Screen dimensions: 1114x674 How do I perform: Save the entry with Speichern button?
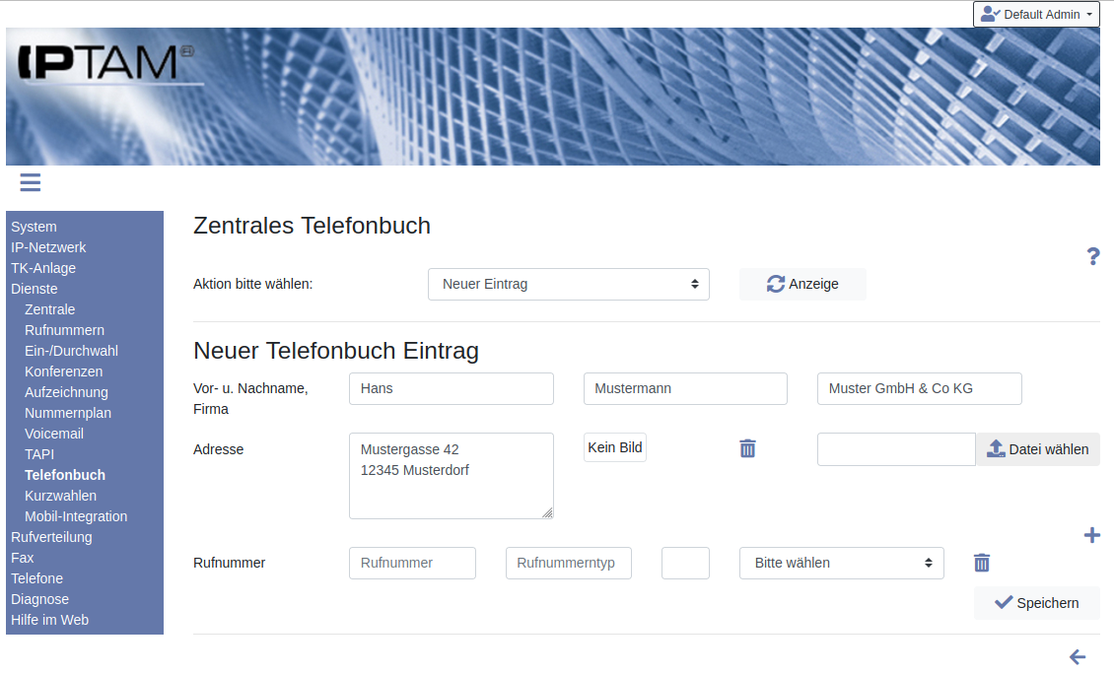[x=1036, y=603]
